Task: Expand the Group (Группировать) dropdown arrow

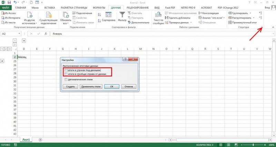Action: pos(250,13)
